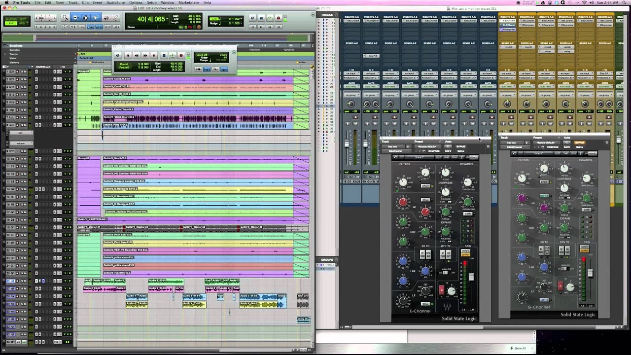Toggle SPLIT filter button on E-Channel
This screenshot has height=355, width=631.
tap(425, 185)
